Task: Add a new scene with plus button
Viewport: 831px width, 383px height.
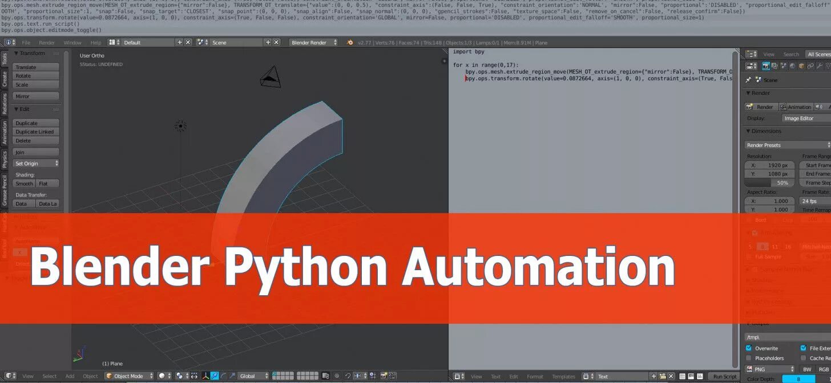Action: point(268,42)
